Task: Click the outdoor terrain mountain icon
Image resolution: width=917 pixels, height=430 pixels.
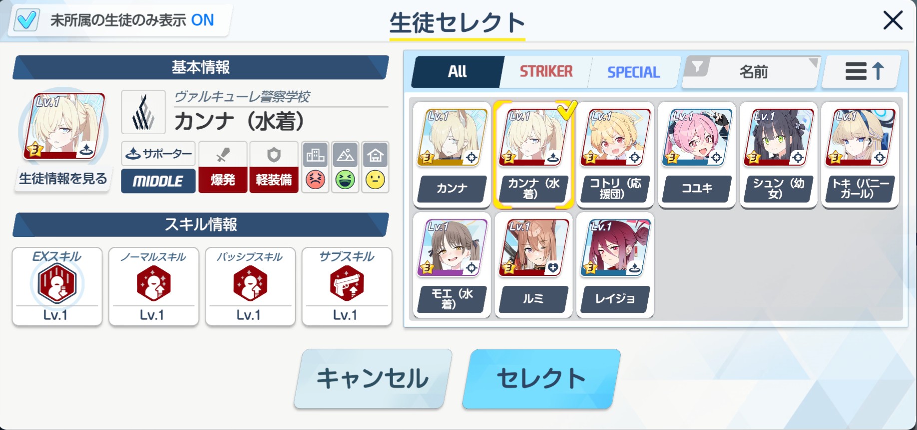Action: tap(345, 155)
